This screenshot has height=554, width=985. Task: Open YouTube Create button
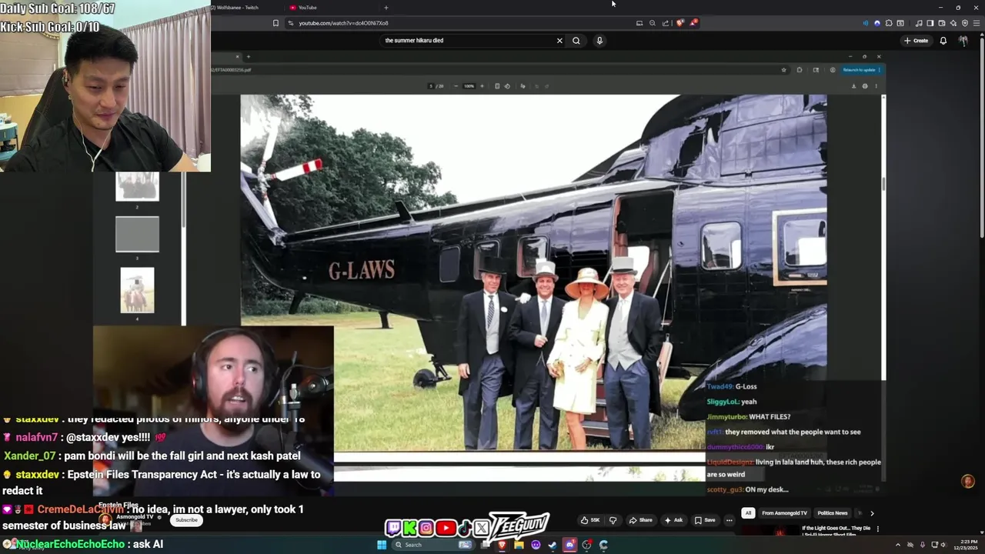pos(916,40)
